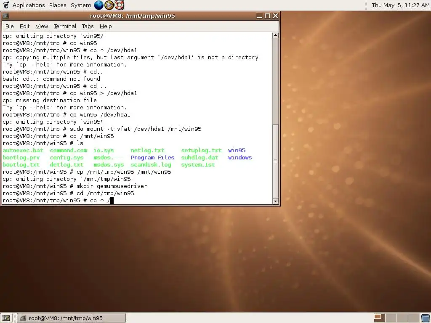Open the terminal Tabs menu
The height and width of the screenshot is (323, 431).
coord(88,26)
